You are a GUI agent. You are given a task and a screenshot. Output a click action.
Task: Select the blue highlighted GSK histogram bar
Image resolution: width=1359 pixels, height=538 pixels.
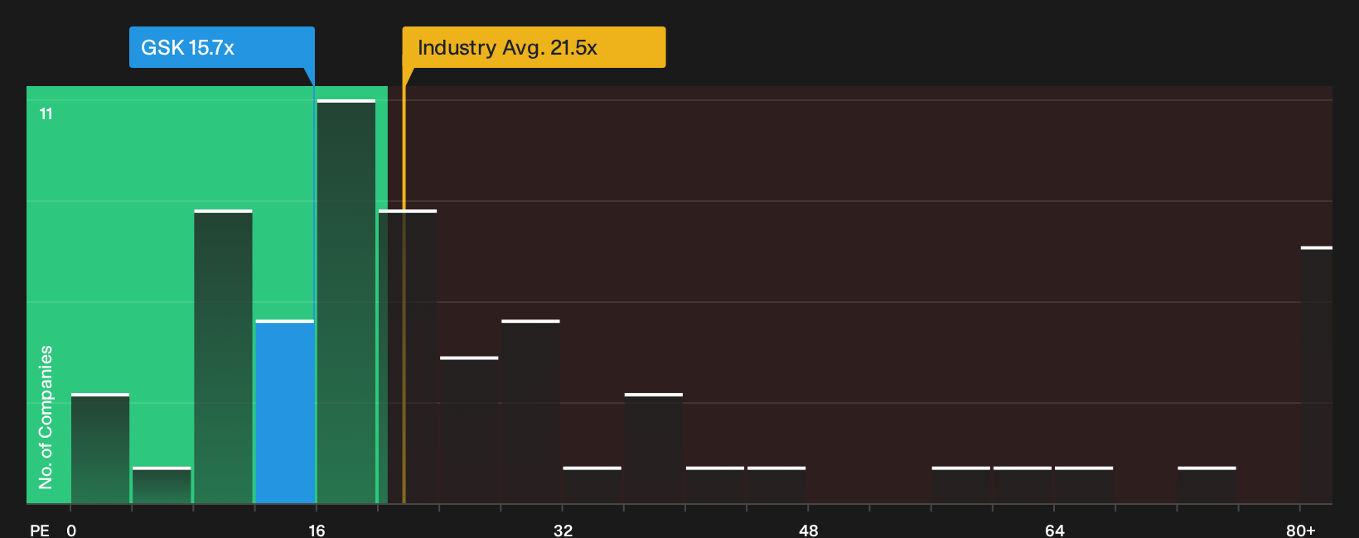point(284,411)
